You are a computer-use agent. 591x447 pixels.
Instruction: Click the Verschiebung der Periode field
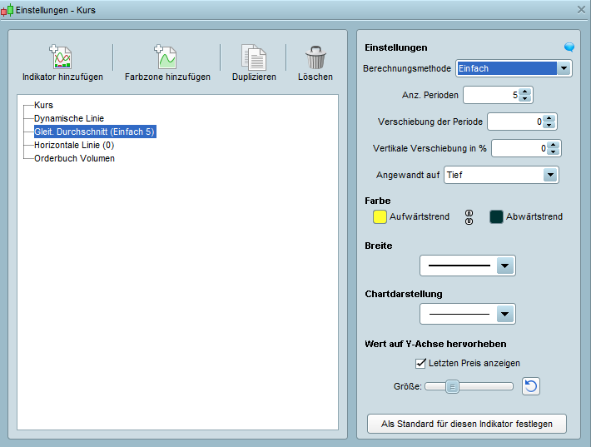click(515, 122)
